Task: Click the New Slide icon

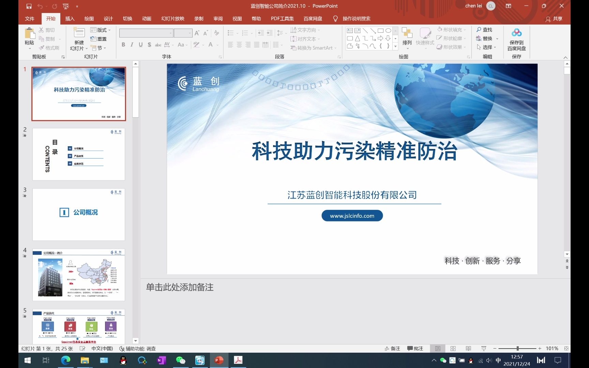Action: (79, 33)
